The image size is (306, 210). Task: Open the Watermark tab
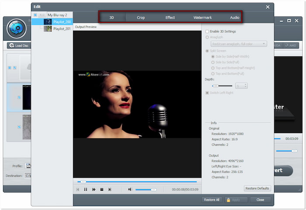(x=202, y=17)
